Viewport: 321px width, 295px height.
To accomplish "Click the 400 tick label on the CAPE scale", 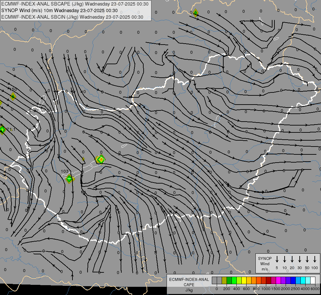I will pyautogui.click(x=236, y=289).
